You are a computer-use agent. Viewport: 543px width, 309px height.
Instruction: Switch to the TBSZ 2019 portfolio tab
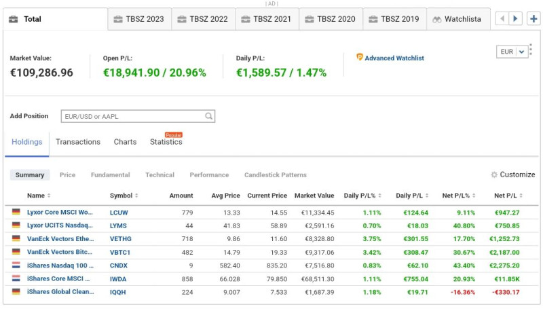pyautogui.click(x=395, y=19)
